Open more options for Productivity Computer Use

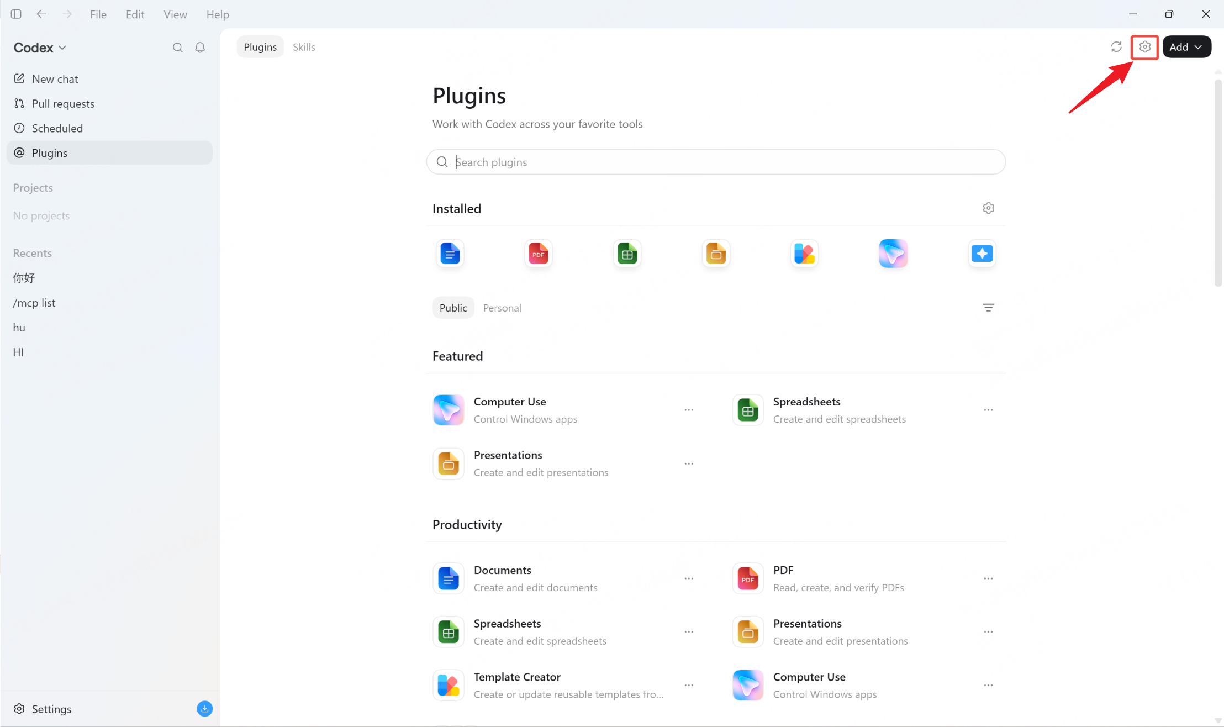pyautogui.click(x=988, y=685)
